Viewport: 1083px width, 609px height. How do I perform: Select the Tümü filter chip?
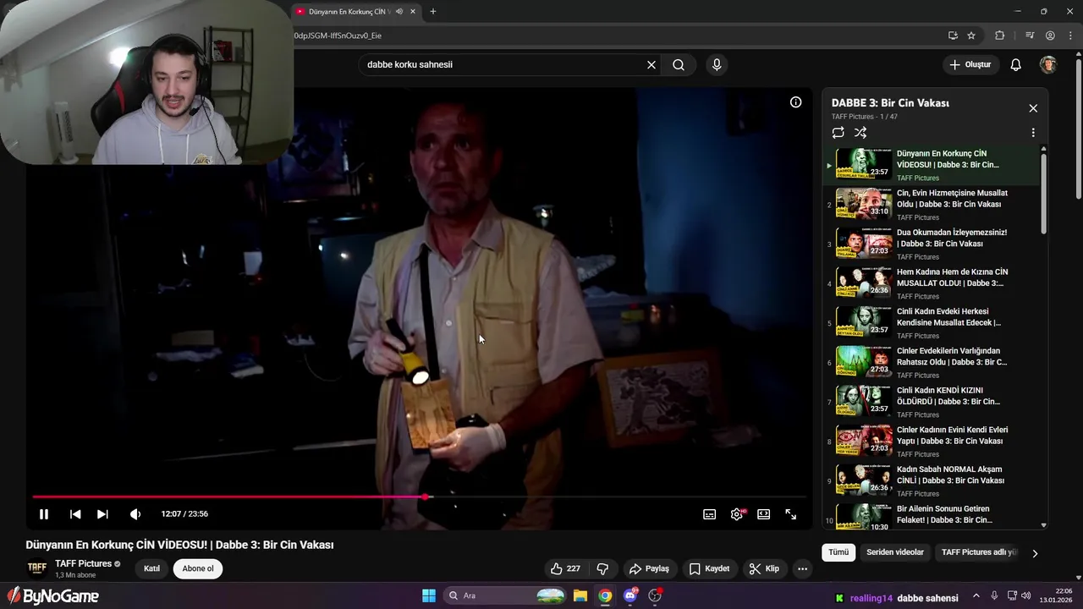point(838,552)
